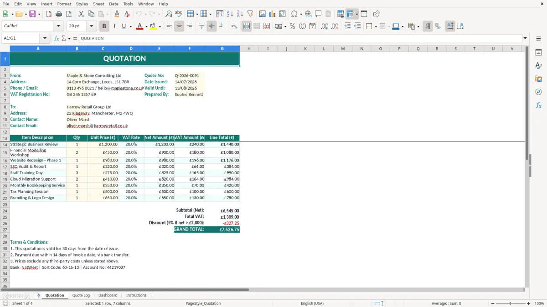
Task: Click Export as PDF icon
Action: pos(49,14)
